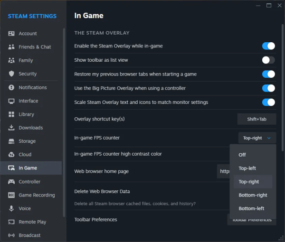Click the Family group icon
Image resolution: width=285 pixels, height=242 pixels.
point(11,60)
